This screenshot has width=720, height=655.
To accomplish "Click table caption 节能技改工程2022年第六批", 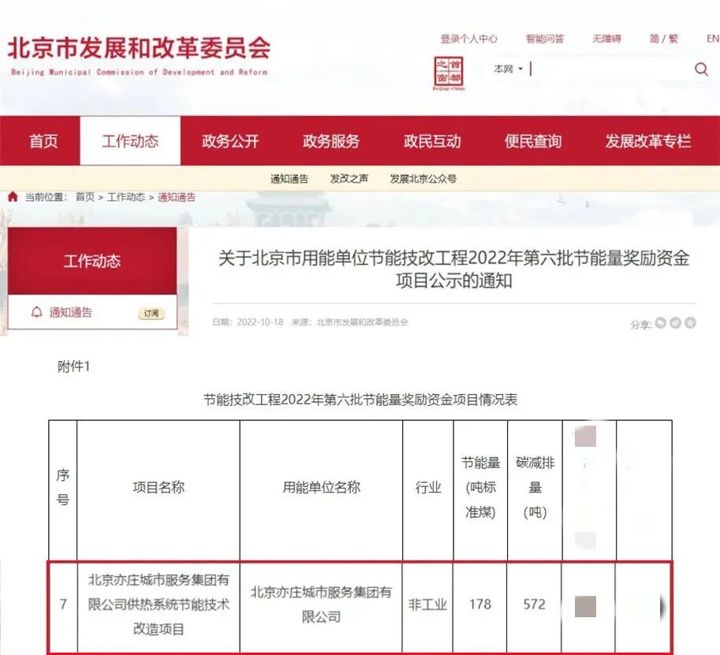I will [360, 400].
